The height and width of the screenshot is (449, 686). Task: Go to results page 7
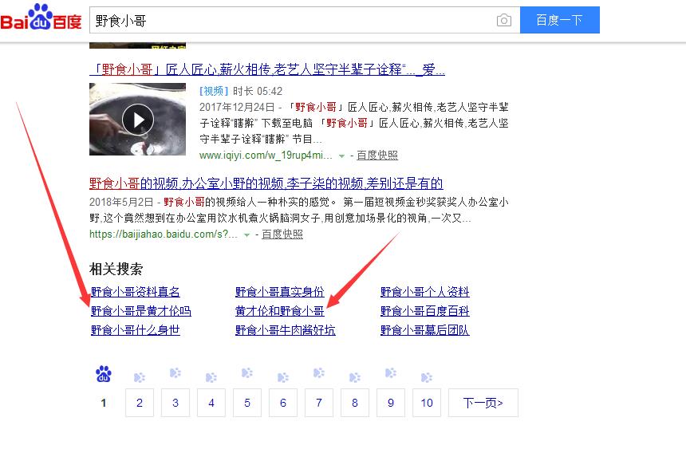coord(319,403)
